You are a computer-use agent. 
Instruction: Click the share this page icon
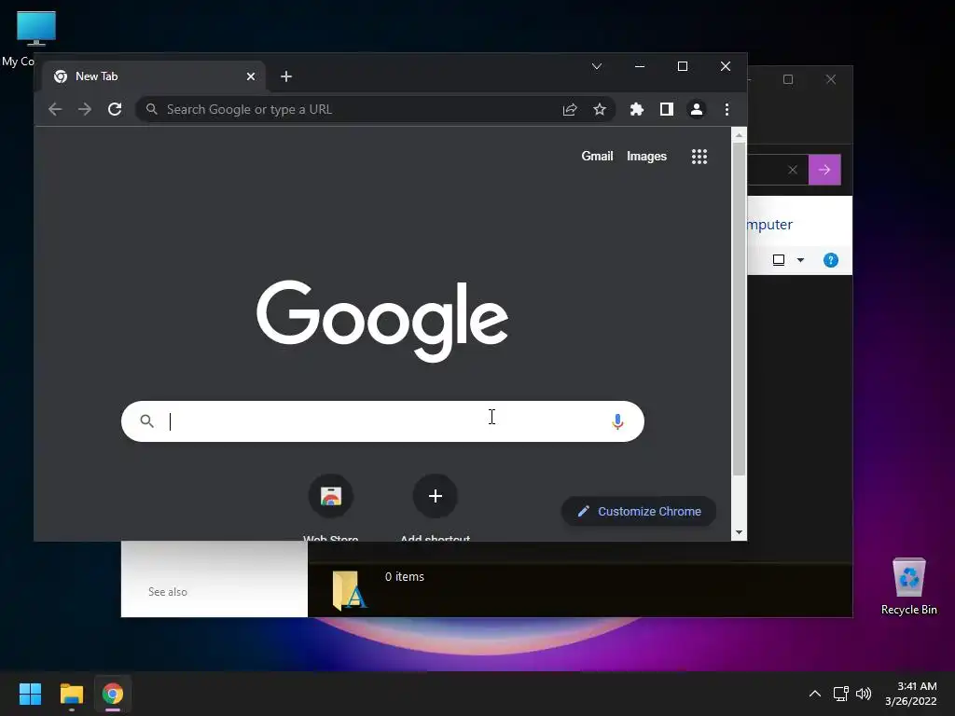click(x=570, y=110)
